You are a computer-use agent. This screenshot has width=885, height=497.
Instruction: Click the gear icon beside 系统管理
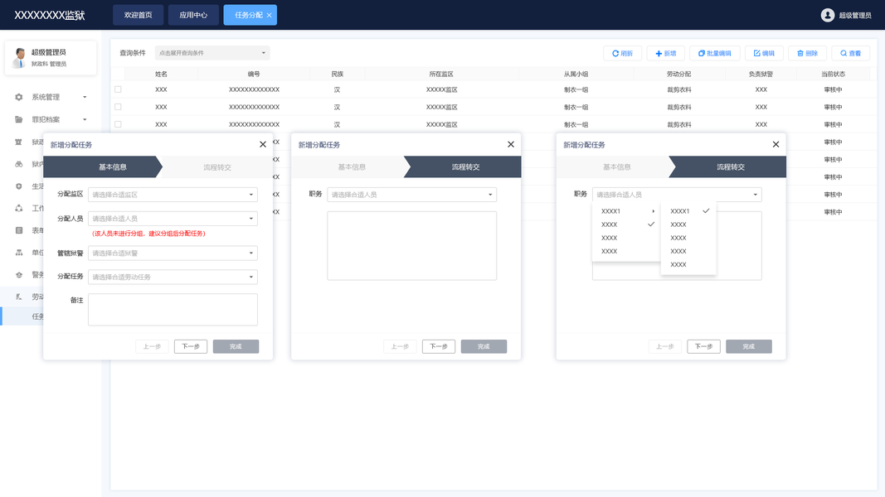click(18, 97)
